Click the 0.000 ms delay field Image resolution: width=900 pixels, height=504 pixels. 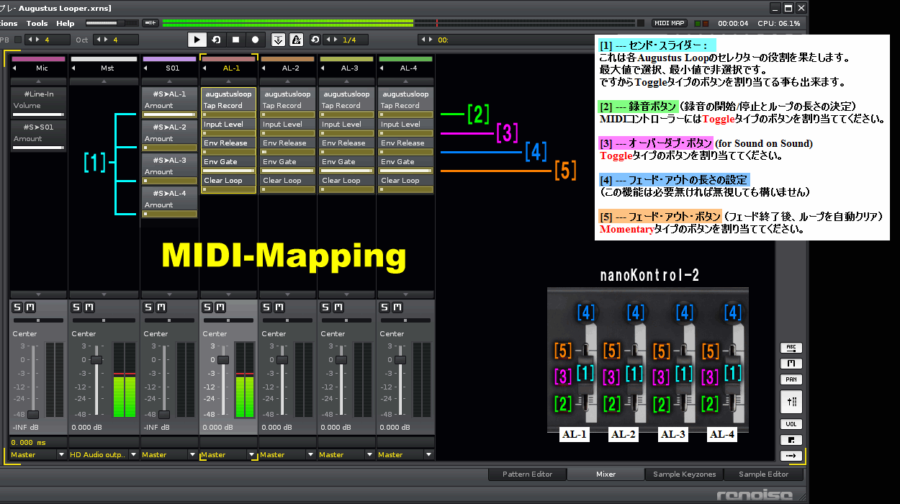[38, 442]
